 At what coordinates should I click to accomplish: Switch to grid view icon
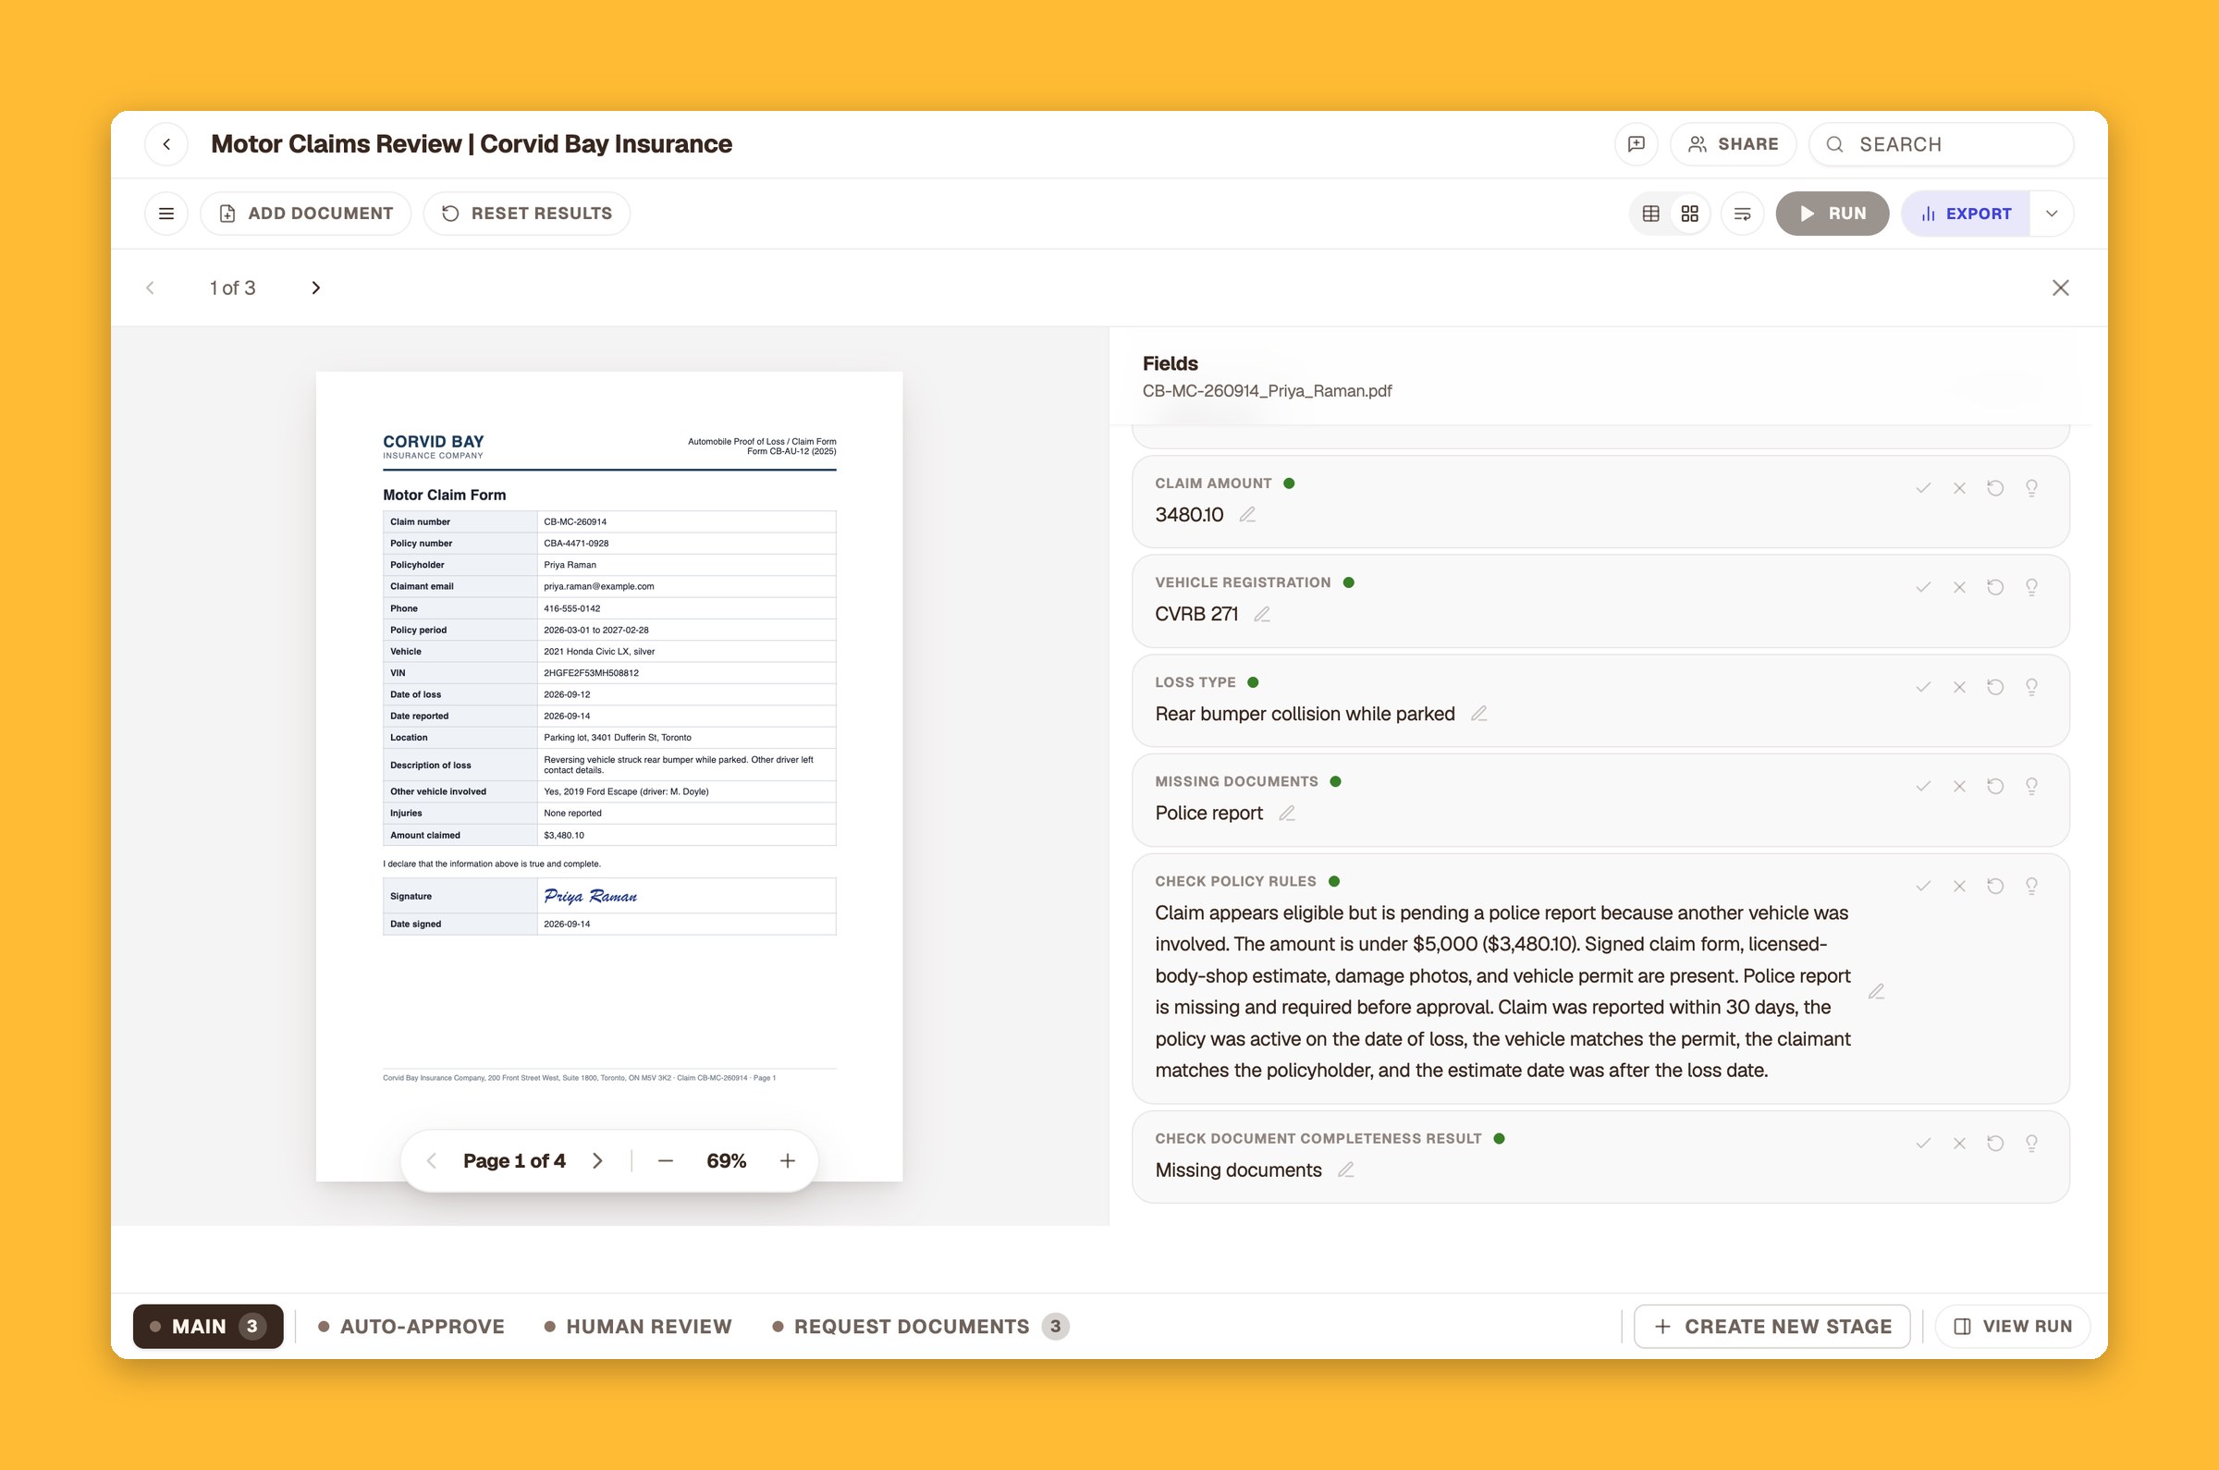(x=1689, y=214)
